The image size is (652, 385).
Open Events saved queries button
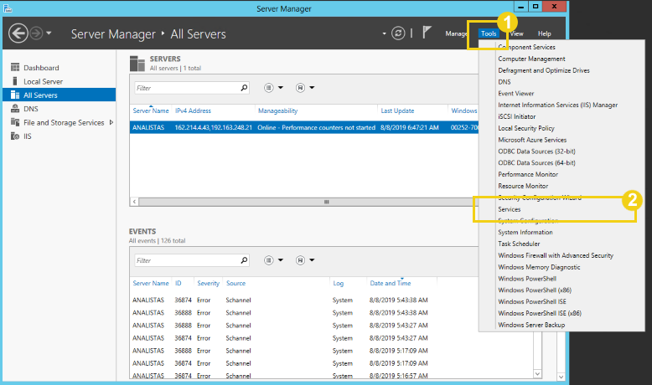300,260
